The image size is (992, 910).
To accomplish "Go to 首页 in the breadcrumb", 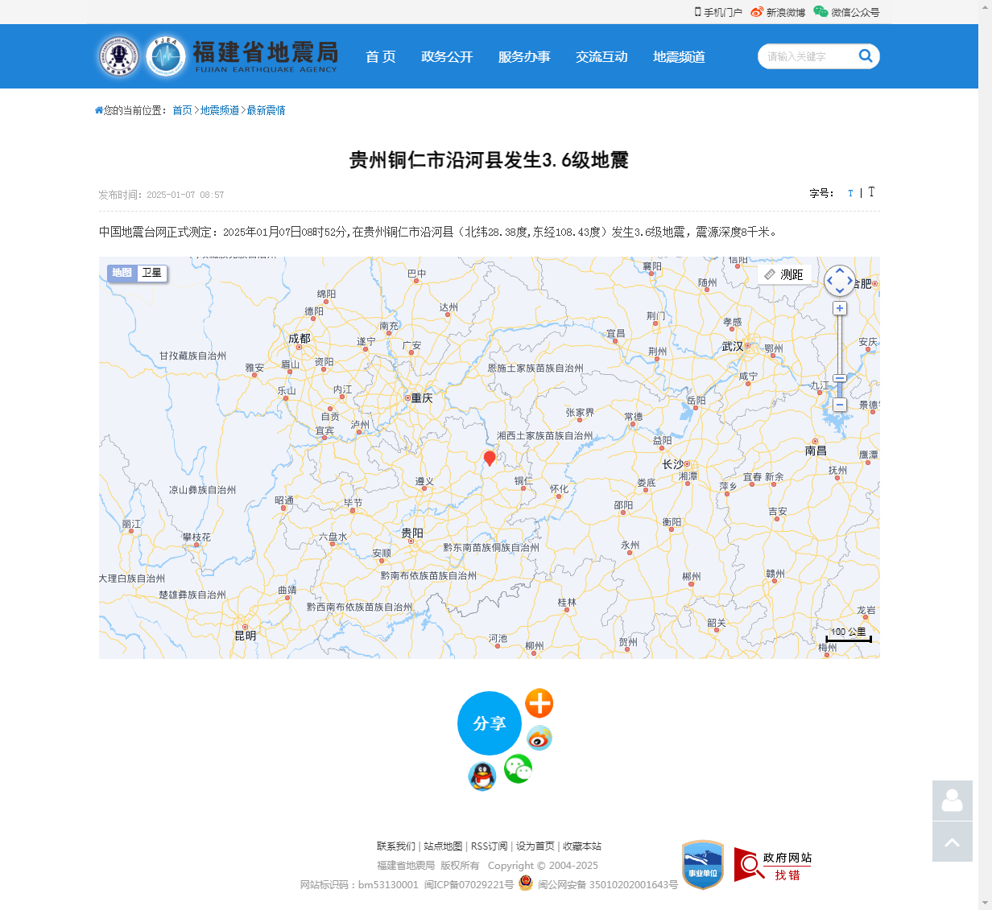I will 183,110.
